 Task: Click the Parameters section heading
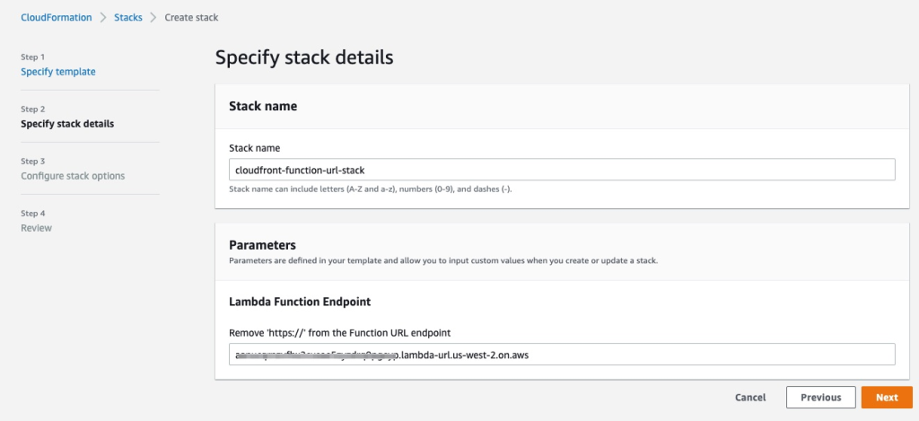(x=262, y=244)
